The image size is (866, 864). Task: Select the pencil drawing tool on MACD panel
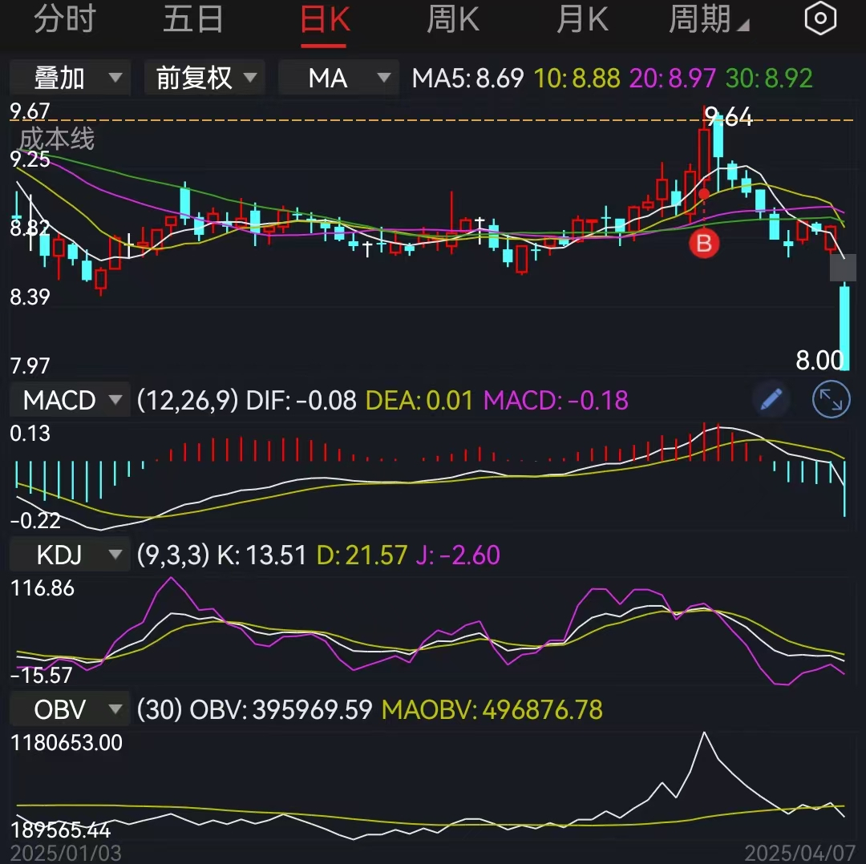(771, 399)
